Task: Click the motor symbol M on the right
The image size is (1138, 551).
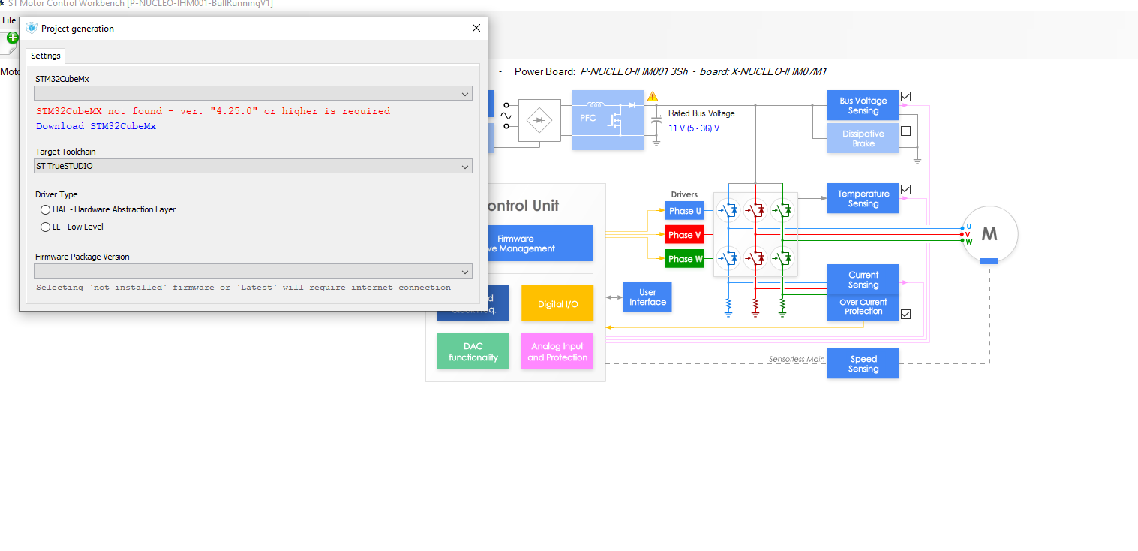Action: [x=989, y=234]
